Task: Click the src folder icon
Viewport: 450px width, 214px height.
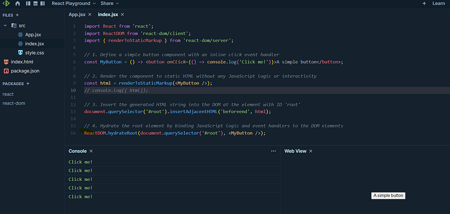Action: click(x=13, y=25)
